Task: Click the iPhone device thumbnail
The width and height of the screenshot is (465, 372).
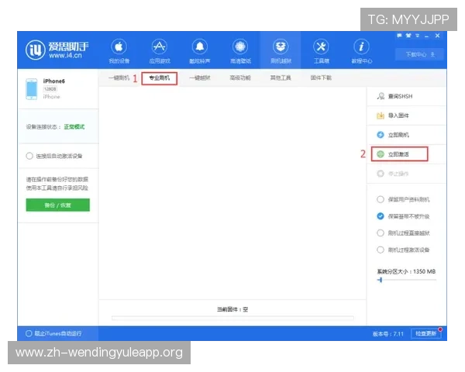Action: [x=32, y=89]
